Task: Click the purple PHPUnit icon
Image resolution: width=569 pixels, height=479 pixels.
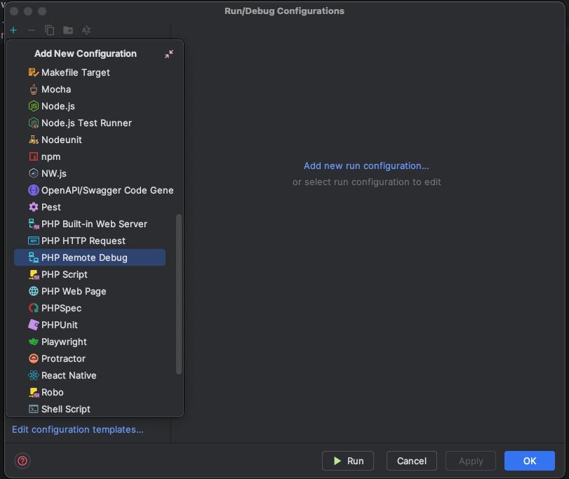Action: pos(34,325)
